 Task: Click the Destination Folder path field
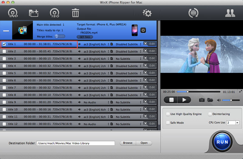pyautogui.click(x=76, y=143)
